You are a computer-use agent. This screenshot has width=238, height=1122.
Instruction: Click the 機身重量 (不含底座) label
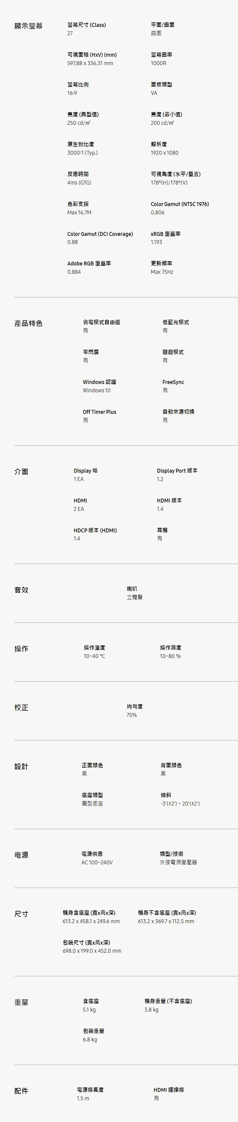[168, 1001]
